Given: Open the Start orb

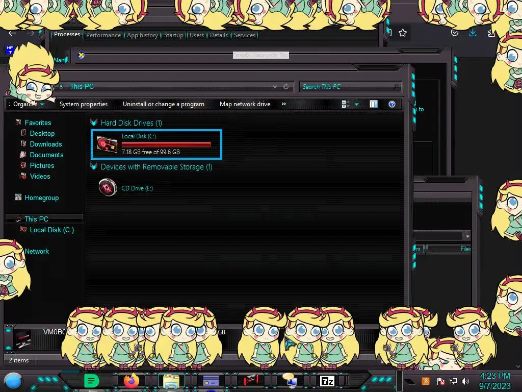Looking at the screenshot, I should point(13,381).
